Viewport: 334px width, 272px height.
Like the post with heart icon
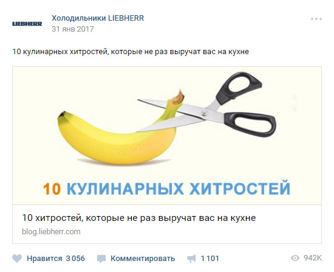17,259
